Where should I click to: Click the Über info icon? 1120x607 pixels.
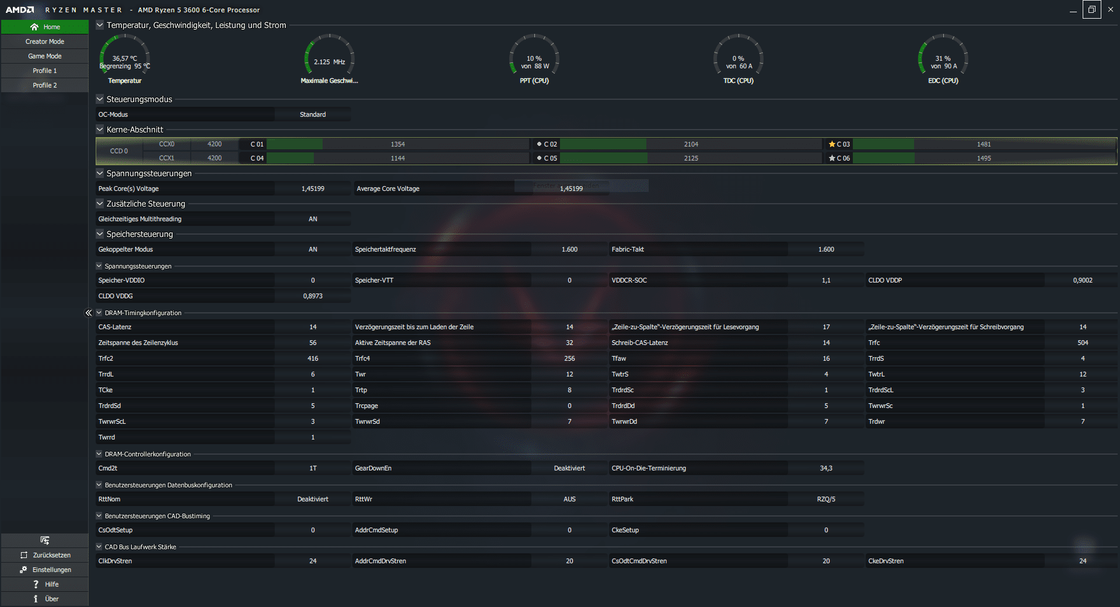point(36,599)
